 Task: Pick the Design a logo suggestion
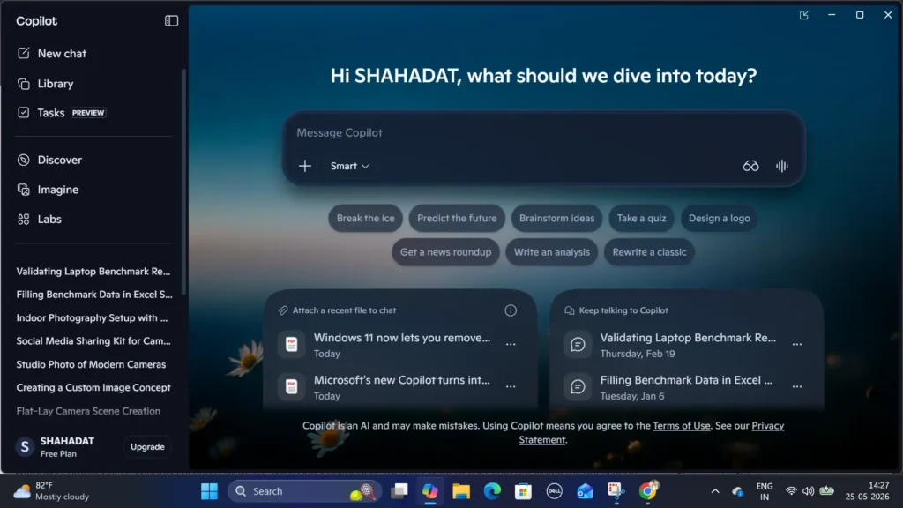pos(719,219)
